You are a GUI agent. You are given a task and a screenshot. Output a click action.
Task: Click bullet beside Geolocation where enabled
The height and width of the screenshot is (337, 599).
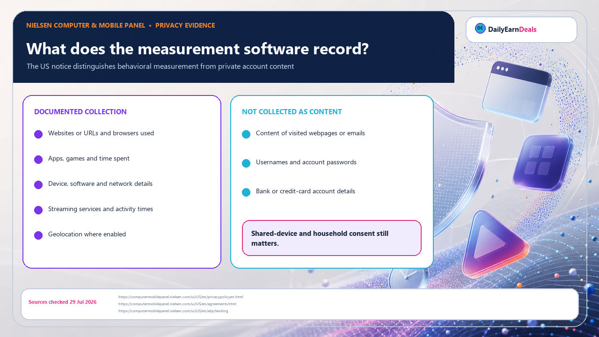click(x=38, y=235)
